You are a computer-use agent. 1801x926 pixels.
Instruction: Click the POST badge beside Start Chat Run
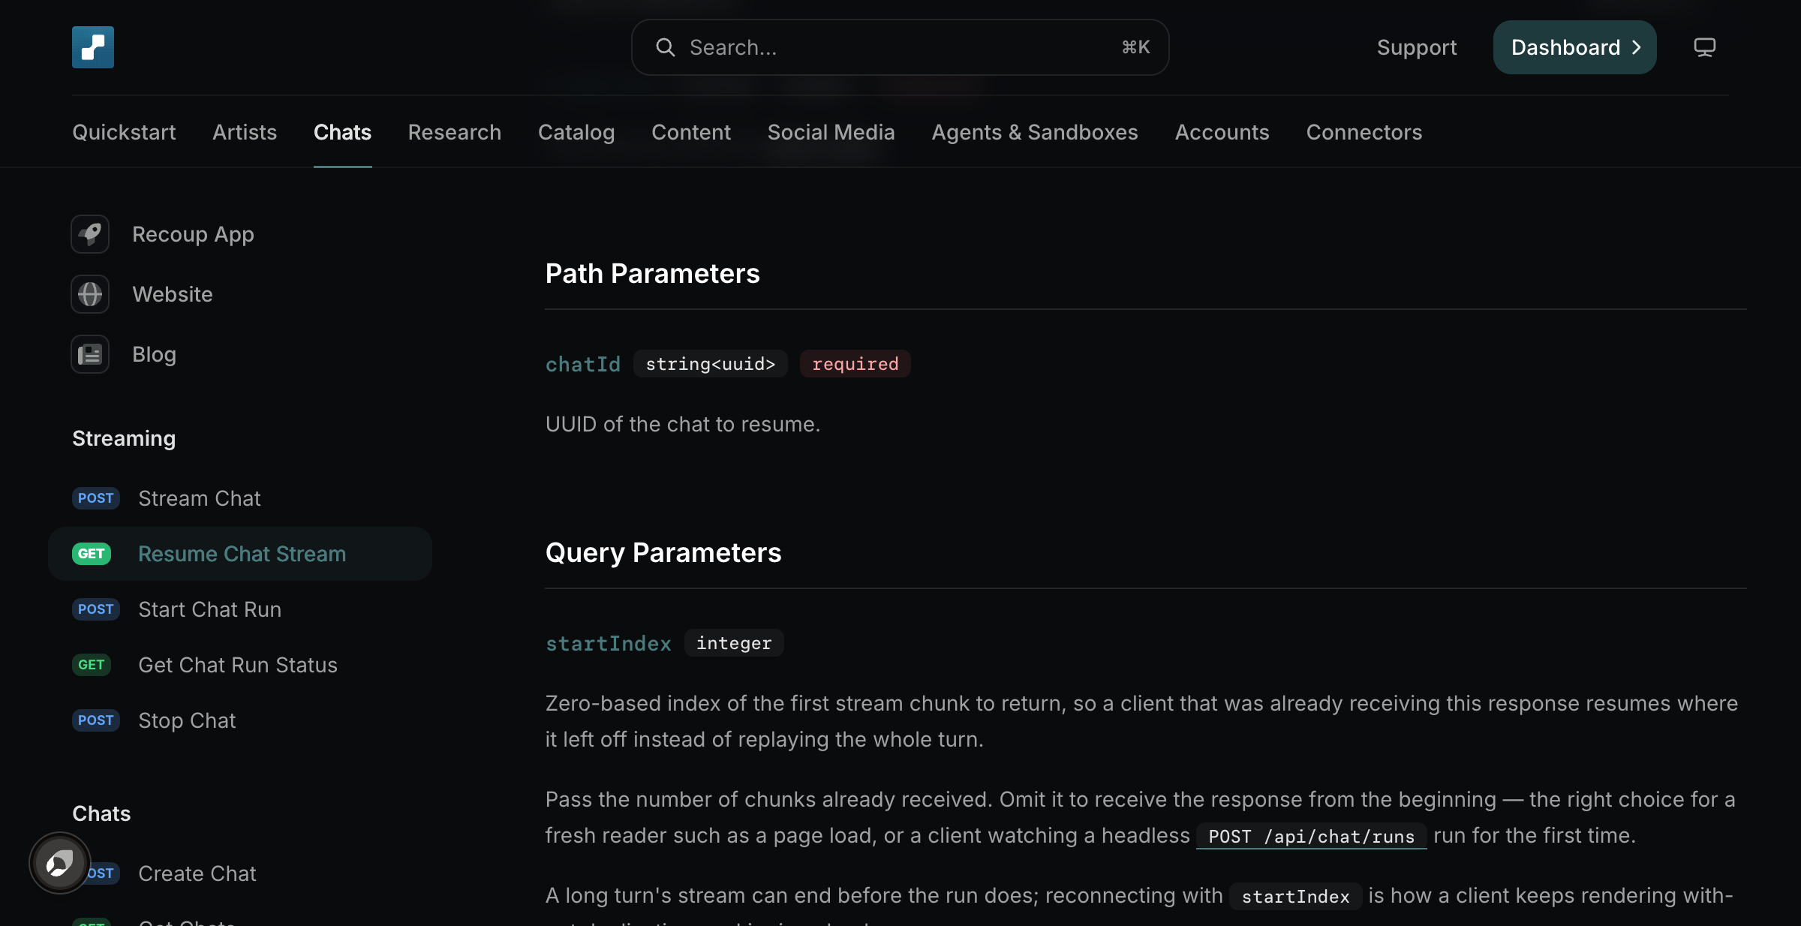pyautogui.click(x=95, y=609)
